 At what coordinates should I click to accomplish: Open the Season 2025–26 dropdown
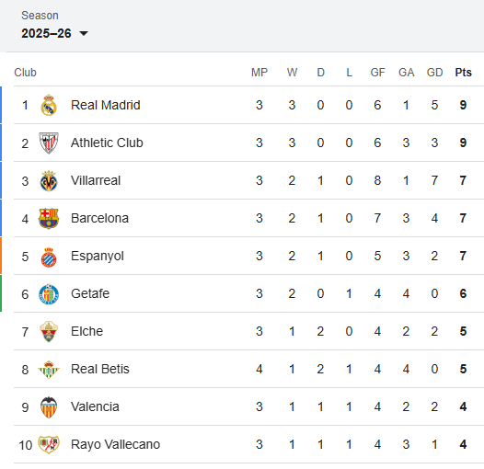pos(54,33)
